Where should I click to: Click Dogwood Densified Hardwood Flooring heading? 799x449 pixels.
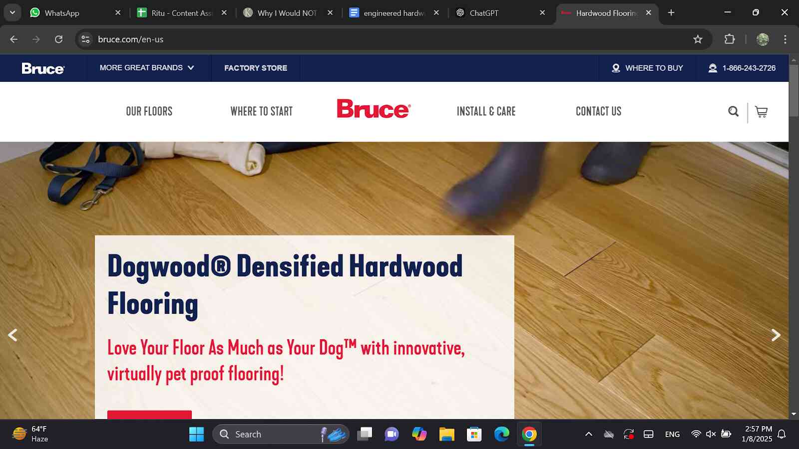tap(285, 285)
